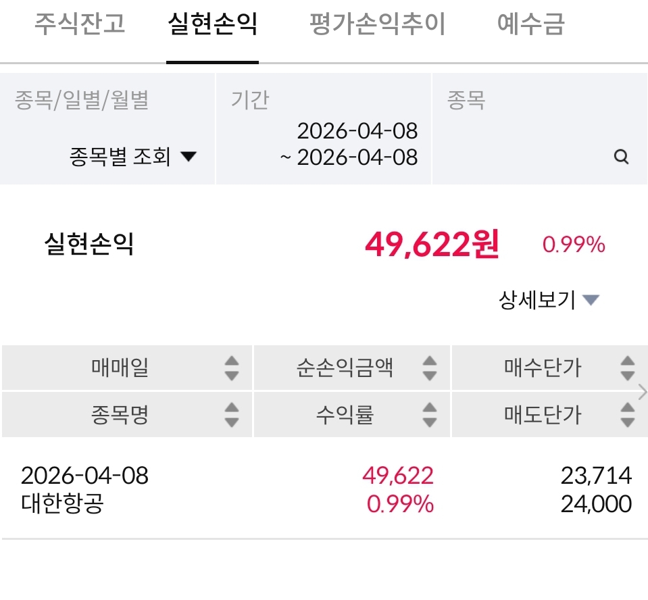
Task: Sort by 종목명 using its sort arrows
Action: click(232, 415)
